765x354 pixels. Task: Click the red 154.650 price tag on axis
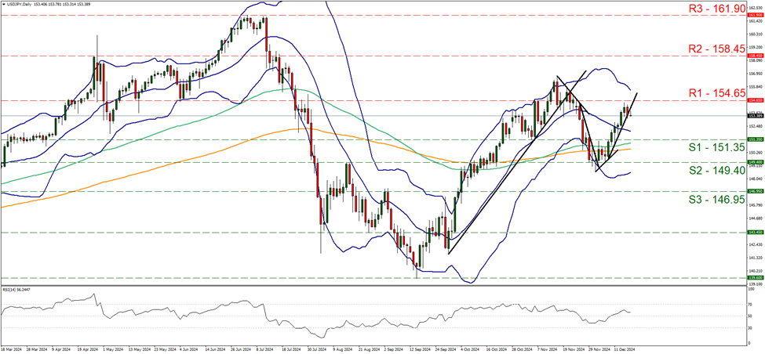(x=752, y=100)
